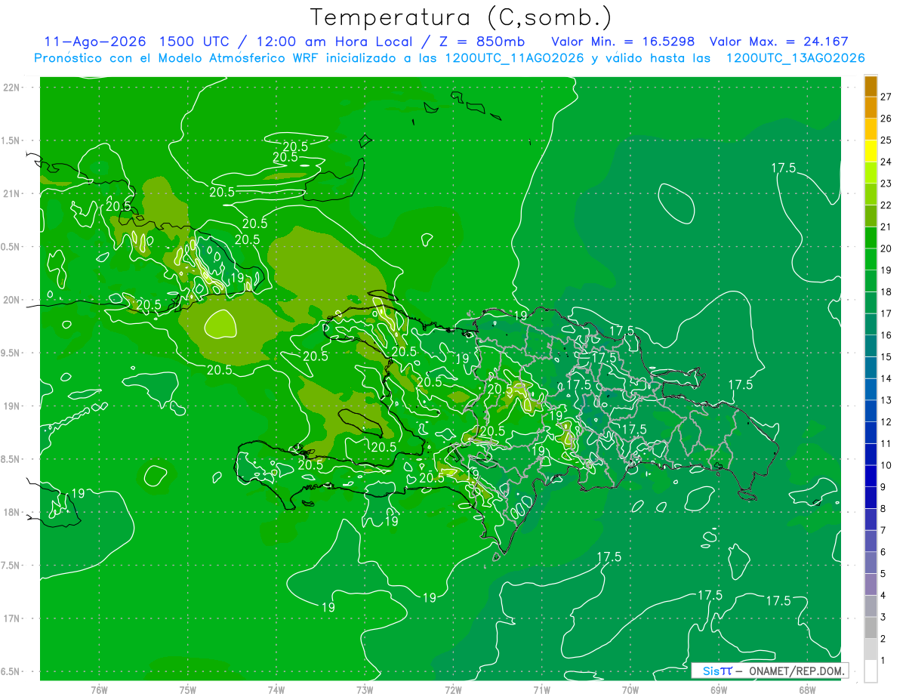The height and width of the screenshot is (700, 906).
Task: Click legend value "6"
Action: click(883, 552)
